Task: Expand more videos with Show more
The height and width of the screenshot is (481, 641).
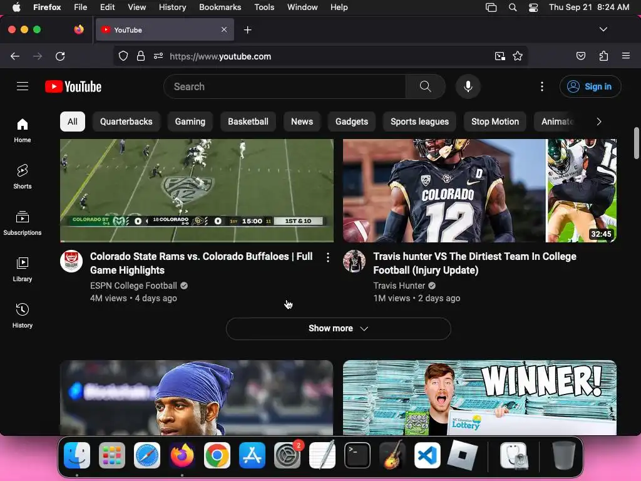Action: point(339,328)
